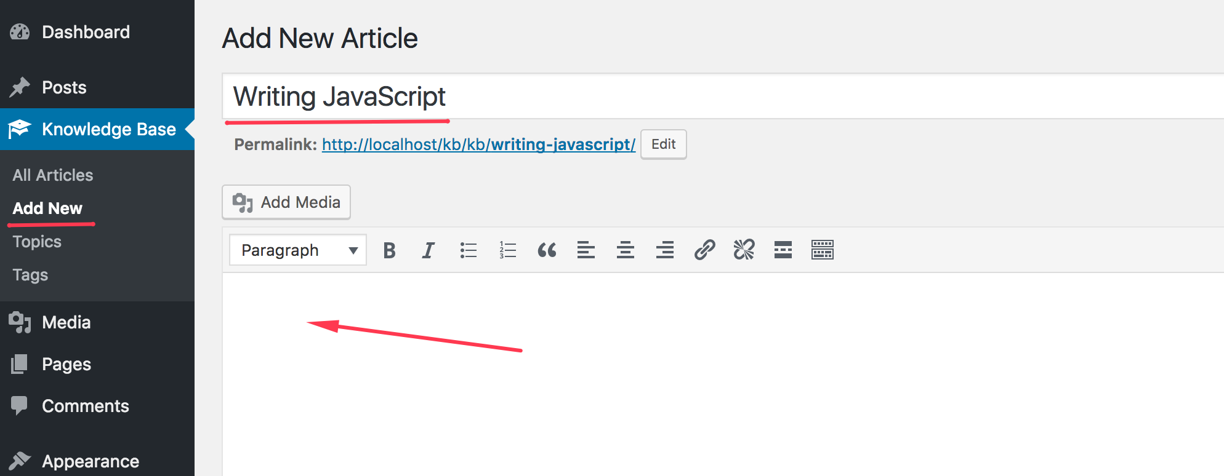Screen dimensions: 1224x476
Task: Open Knowledge Base menu
Action: [x=97, y=129]
